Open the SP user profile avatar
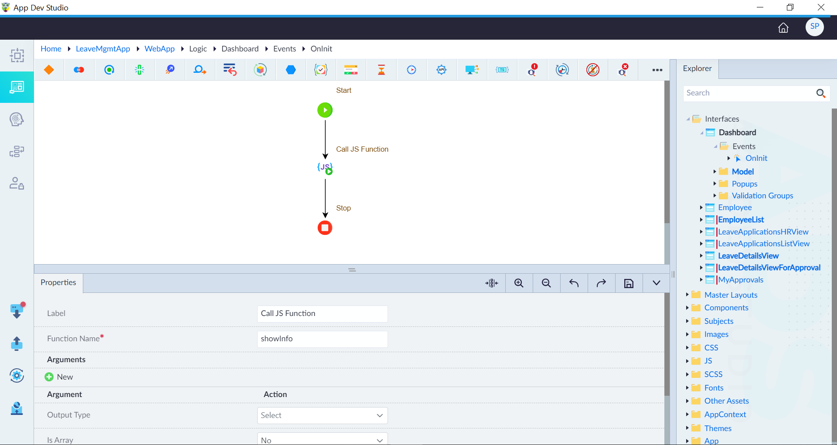Image resolution: width=837 pixels, height=445 pixels. (814, 27)
